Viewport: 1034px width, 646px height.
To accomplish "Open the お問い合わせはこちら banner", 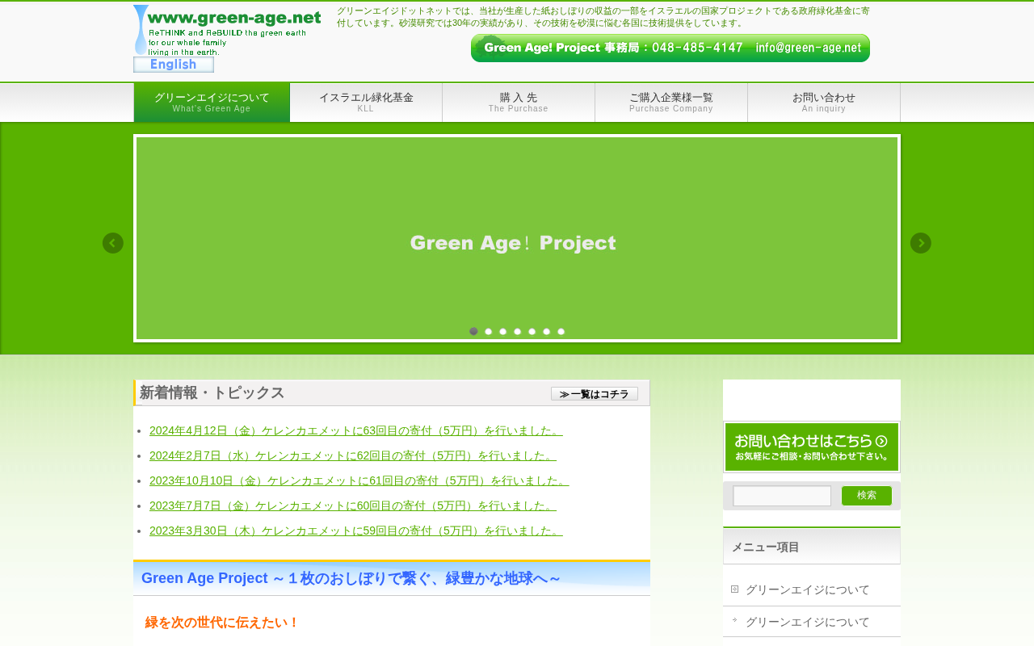I will click(x=812, y=447).
